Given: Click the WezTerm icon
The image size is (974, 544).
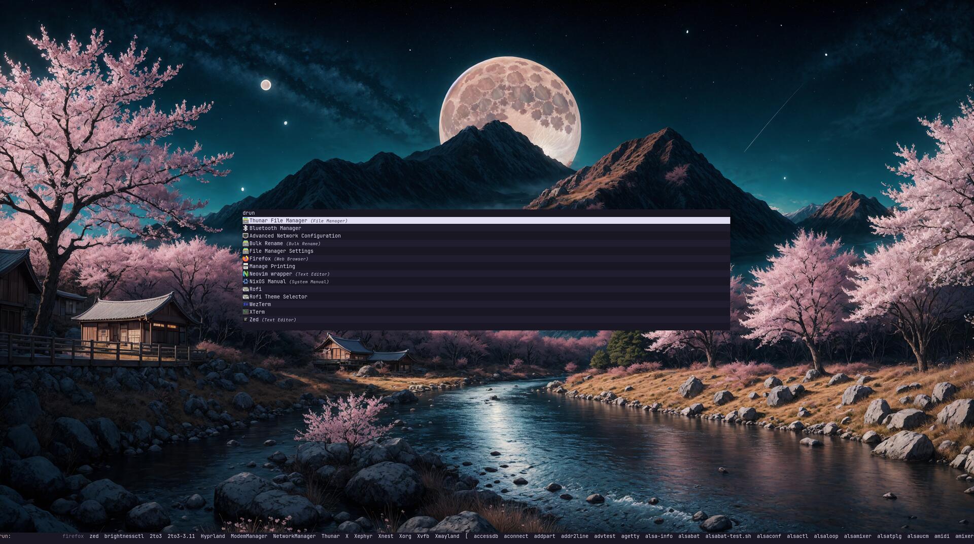Looking at the screenshot, I should (x=246, y=304).
